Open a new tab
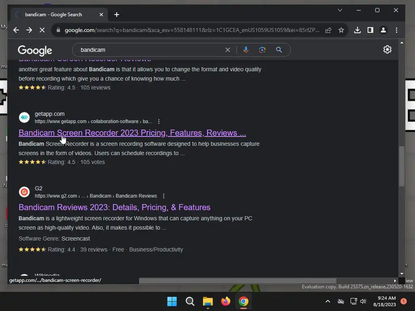This screenshot has width=415, height=311. [117, 15]
